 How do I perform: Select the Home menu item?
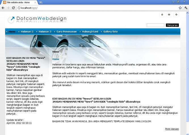coord(12,32)
